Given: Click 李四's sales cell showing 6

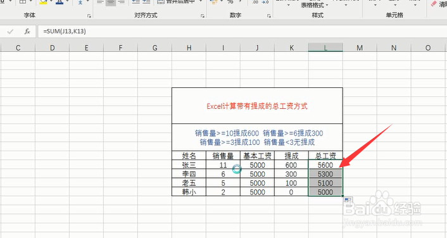Looking at the screenshot, I should pyautogui.click(x=223, y=174).
